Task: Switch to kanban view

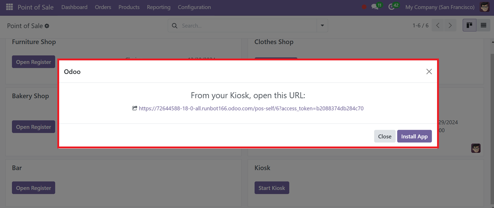Action: tap(470, 25)
